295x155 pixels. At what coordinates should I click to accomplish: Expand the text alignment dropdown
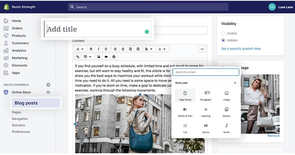(x=149, y=49)
